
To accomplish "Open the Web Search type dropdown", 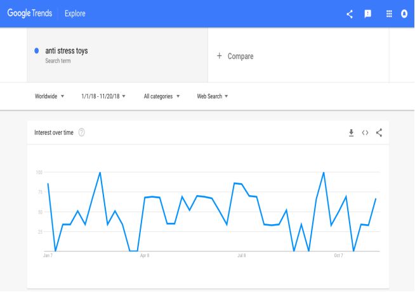I will click(x=213, y=96).
